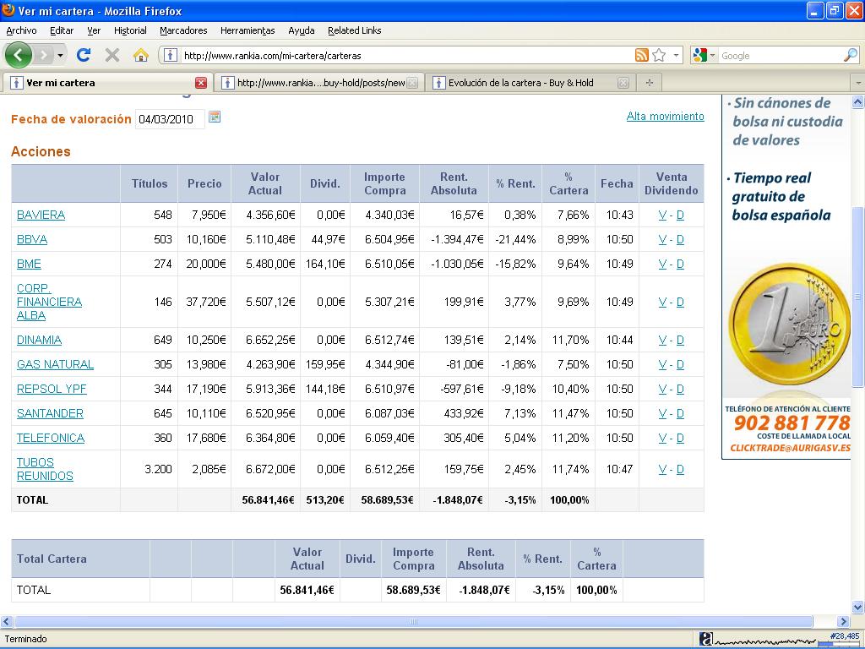865x649 pixels.
Task: Open the Marcadores menu
Action: coord(183,30)
